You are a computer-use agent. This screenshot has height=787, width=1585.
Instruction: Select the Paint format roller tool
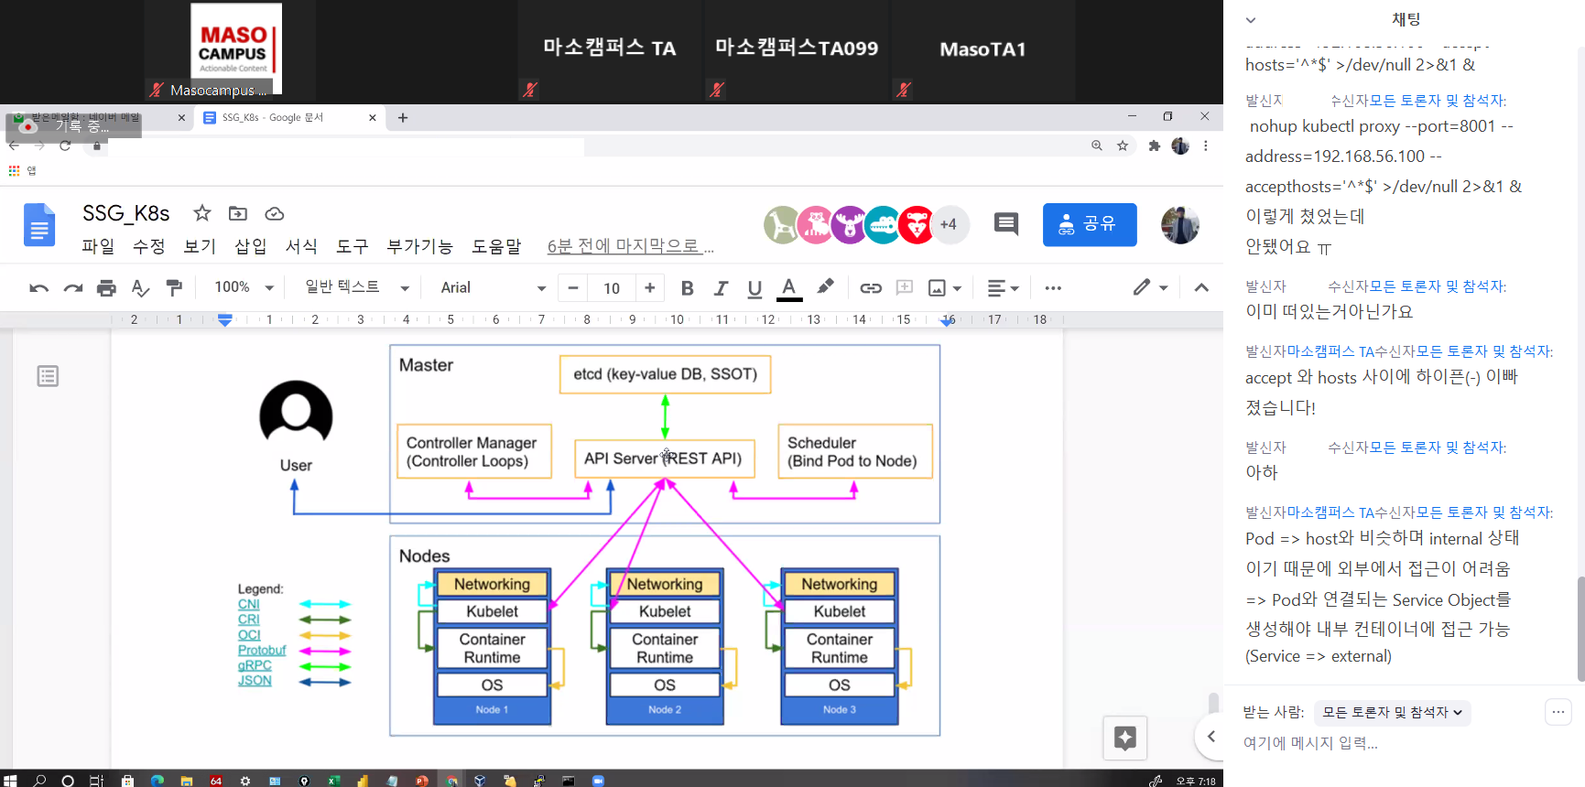click(174, 288)
